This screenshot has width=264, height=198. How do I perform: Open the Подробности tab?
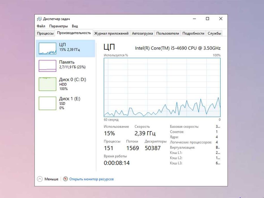[x=193, y=33]
